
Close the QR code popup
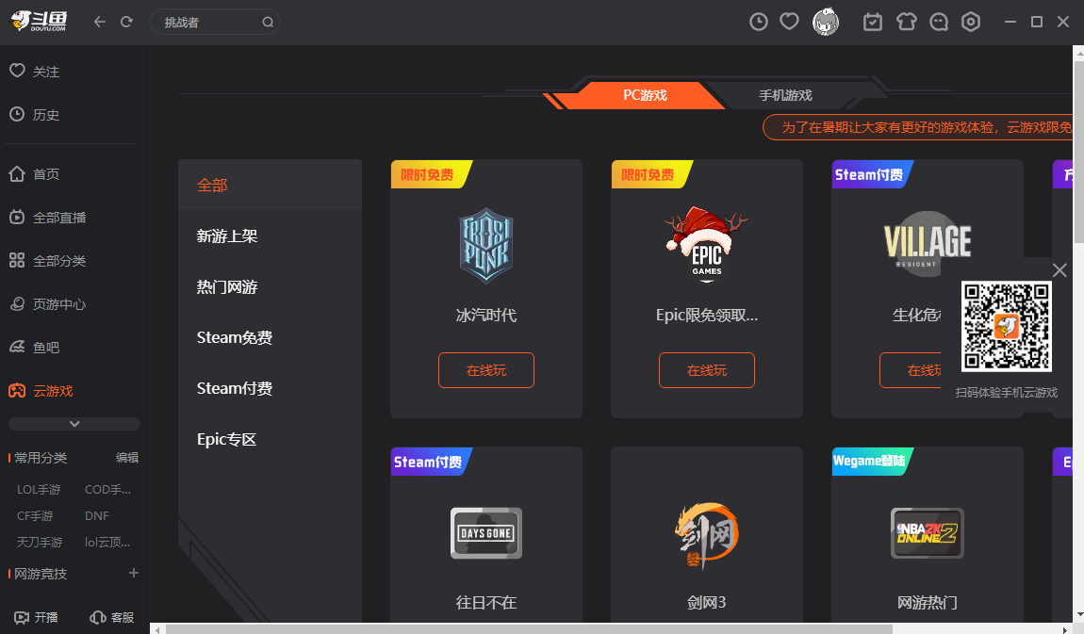[1059, 270]
